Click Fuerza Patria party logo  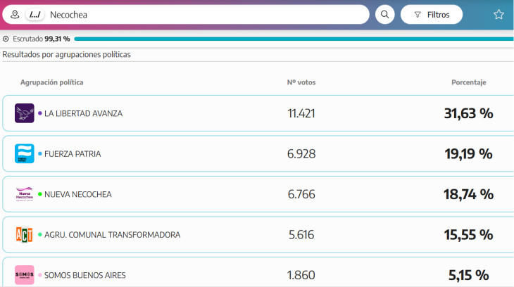pyautogui.click(x=24, y=153)
